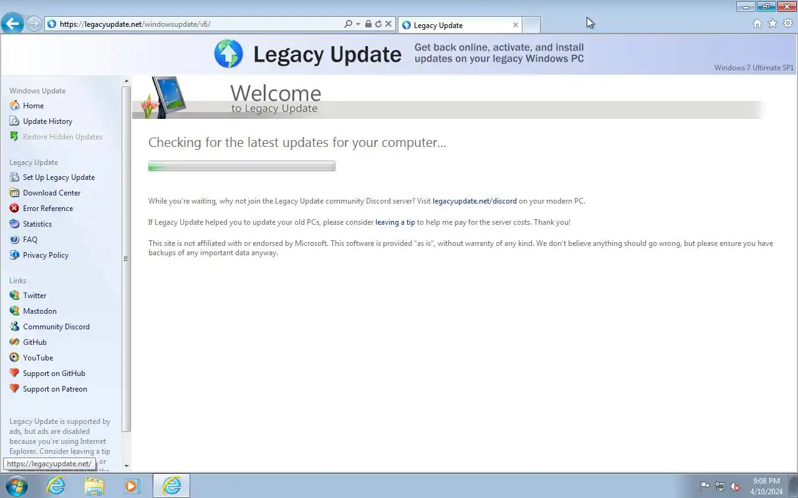Stop loading with the address bar X
The width and height of the screenshot is (798, 498).
388,24
